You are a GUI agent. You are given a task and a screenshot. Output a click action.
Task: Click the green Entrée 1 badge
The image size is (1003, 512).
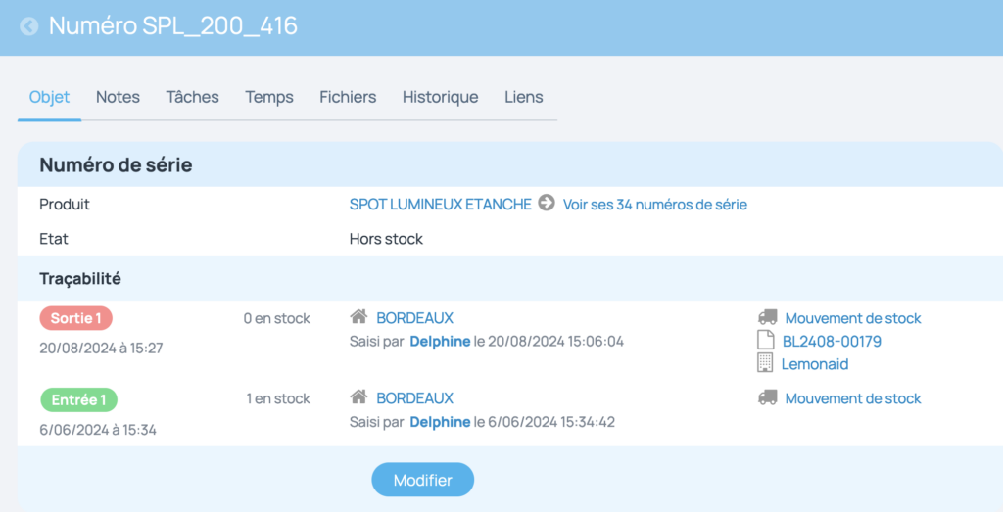pyautogui.click(x=78, y=399)
